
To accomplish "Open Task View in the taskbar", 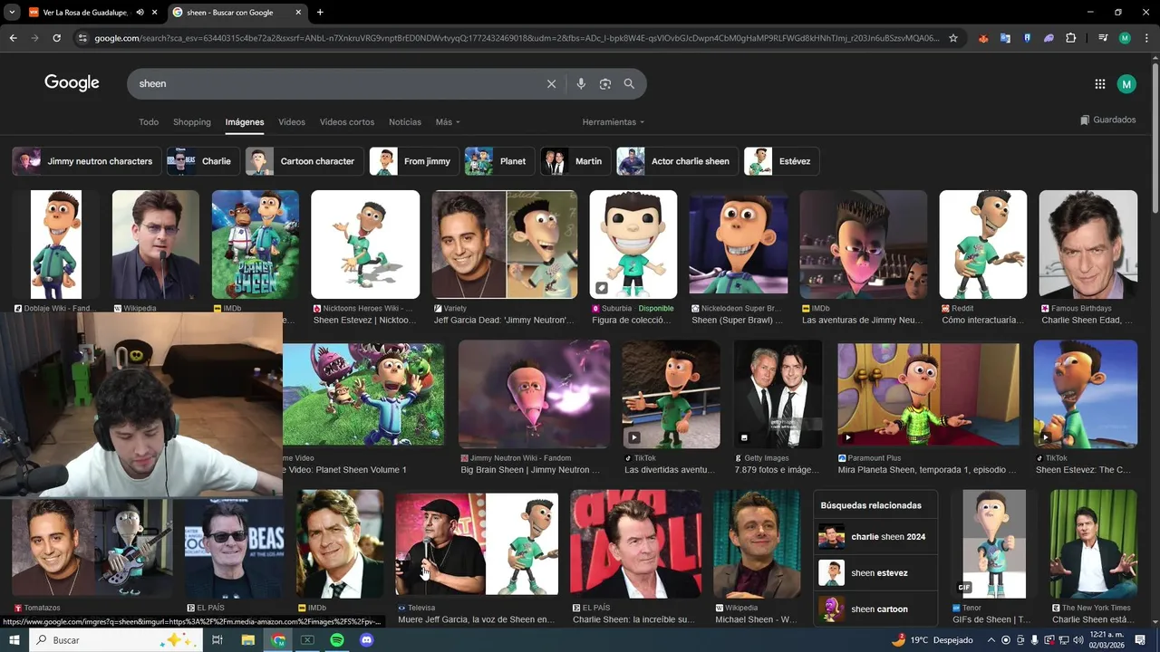I will 217,640.
